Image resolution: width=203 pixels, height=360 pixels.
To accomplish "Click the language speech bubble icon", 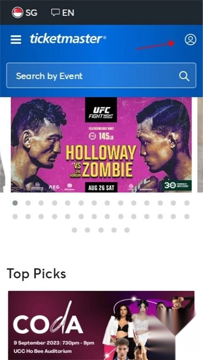I will point(55,12).
